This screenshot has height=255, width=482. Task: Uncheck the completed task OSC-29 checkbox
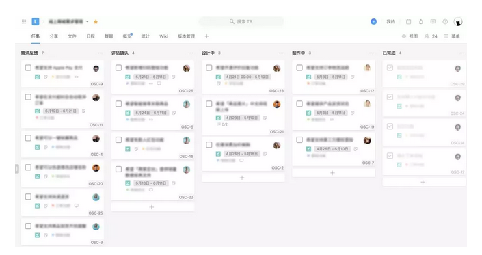click(x=390, y=68)
